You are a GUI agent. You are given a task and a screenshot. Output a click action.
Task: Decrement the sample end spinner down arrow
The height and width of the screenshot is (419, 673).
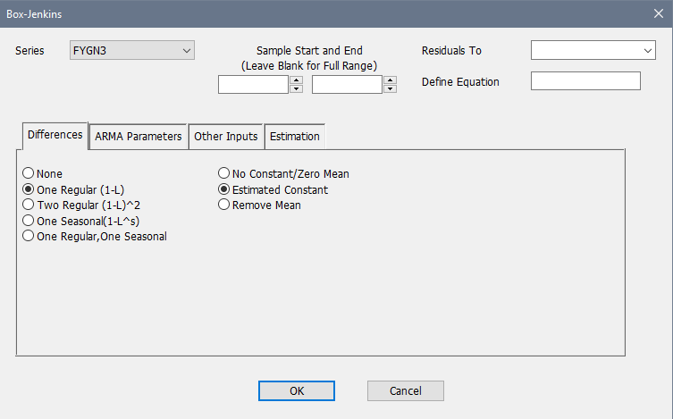(x=390, y=89)
